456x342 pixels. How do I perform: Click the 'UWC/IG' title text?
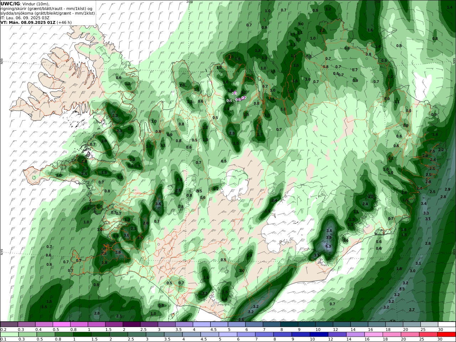pos(10,4)
